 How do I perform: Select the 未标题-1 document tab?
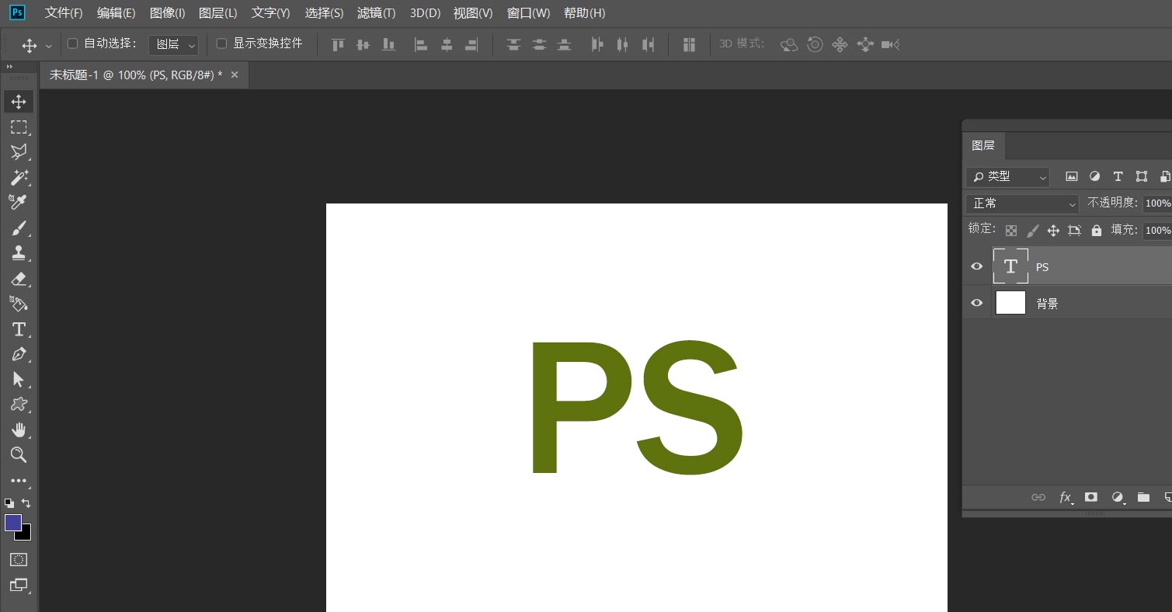(x=136, y=75)
